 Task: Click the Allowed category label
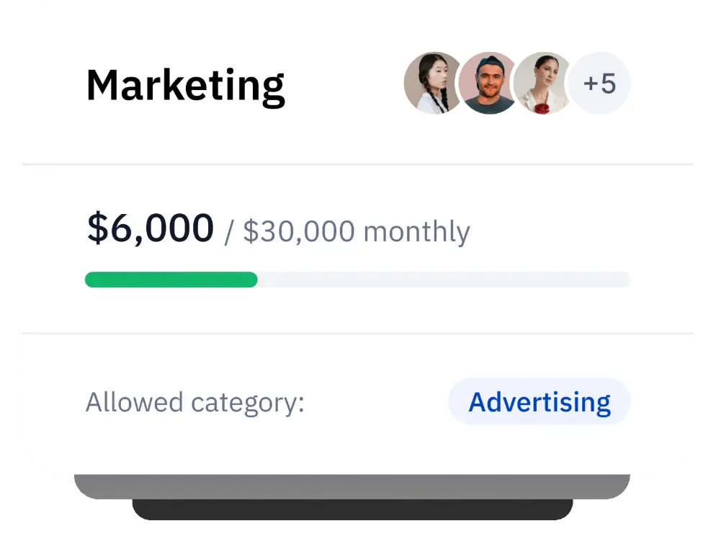click(x=195, y=403)
